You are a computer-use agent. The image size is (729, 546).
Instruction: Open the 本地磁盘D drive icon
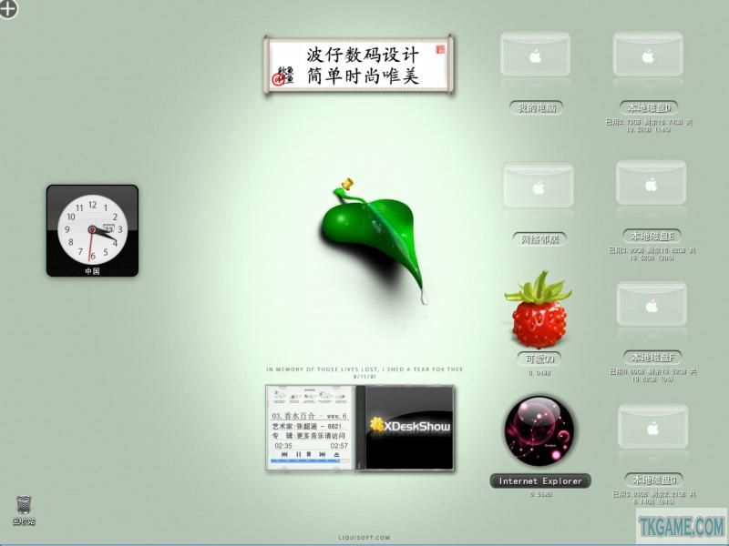[648, 55]
